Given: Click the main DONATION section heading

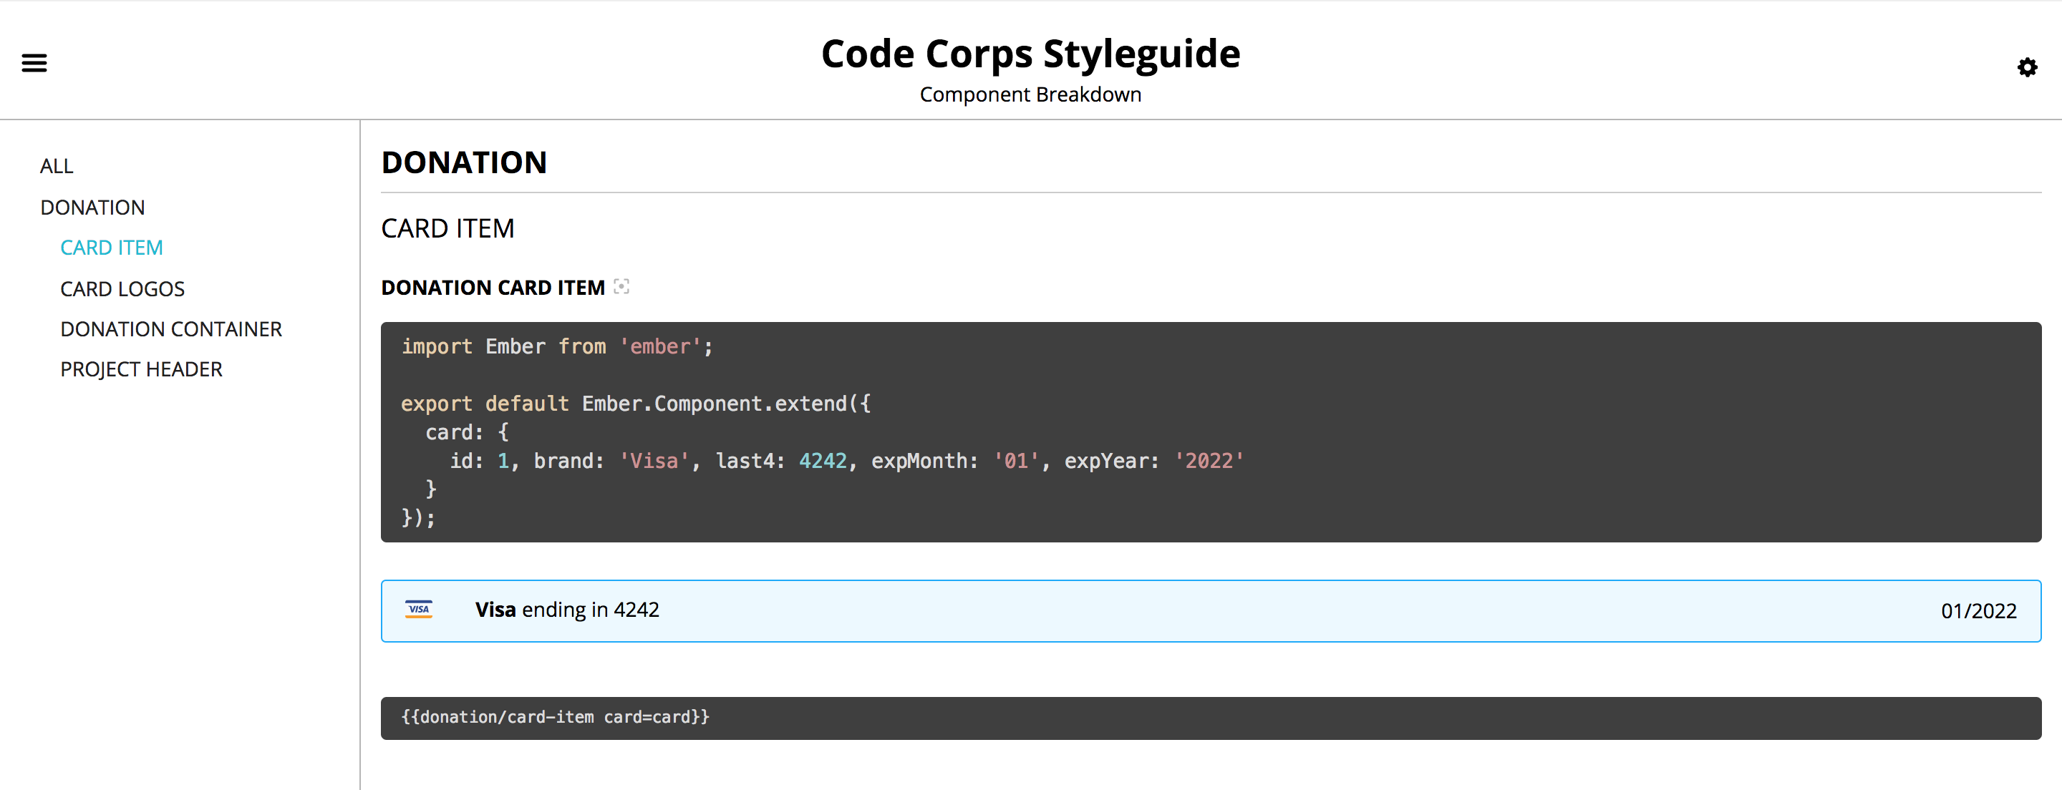Looking at the screenshot, I should [x=463, y=162].
